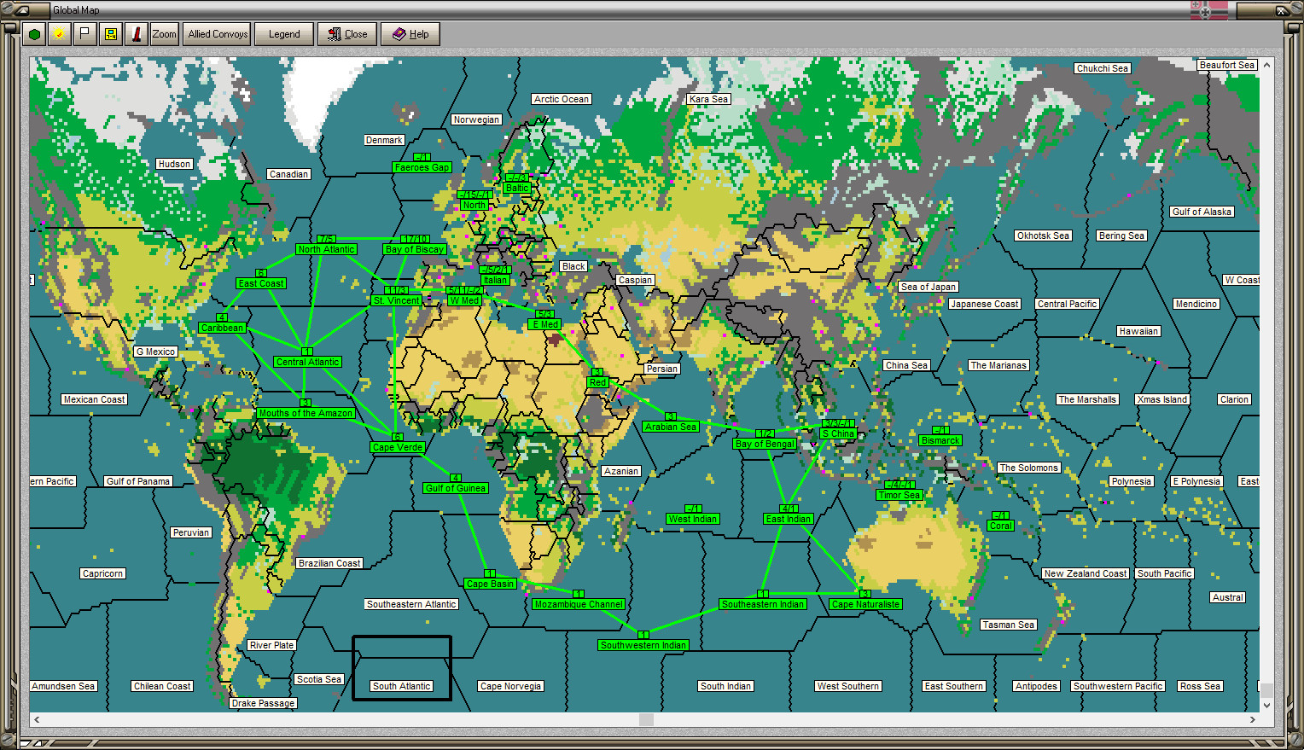Show the map Legend
The image size is (1304, 750).
coord(284,34)
